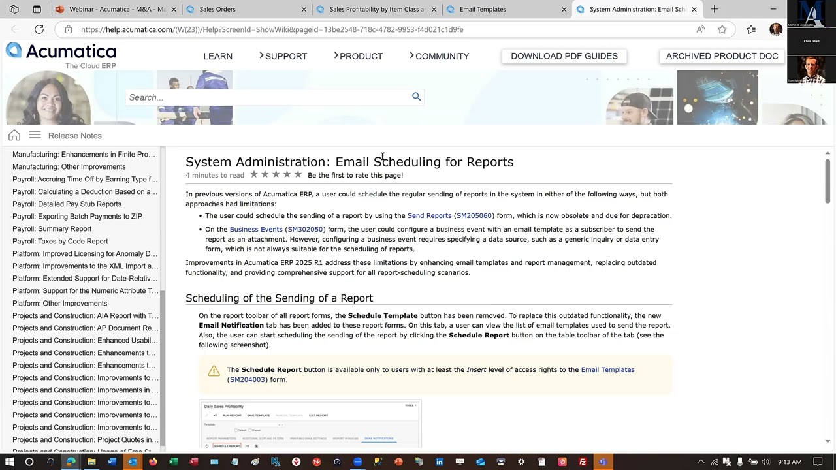Select Payroll: Summary Report in the tree
836x470 pixels.
[52, 228]
